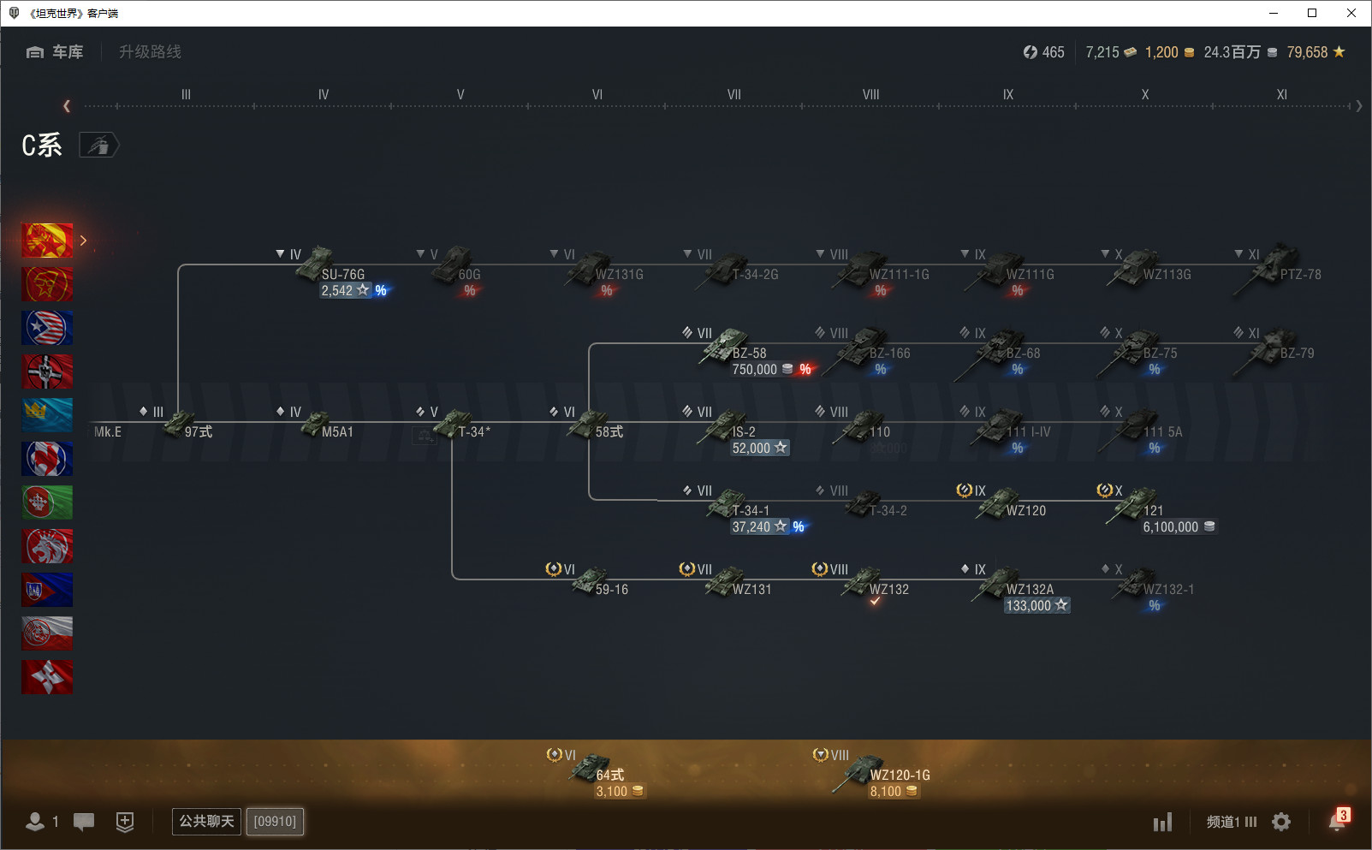Open the contacts list icon
The image size is (1372, 850).
[35, 822]
